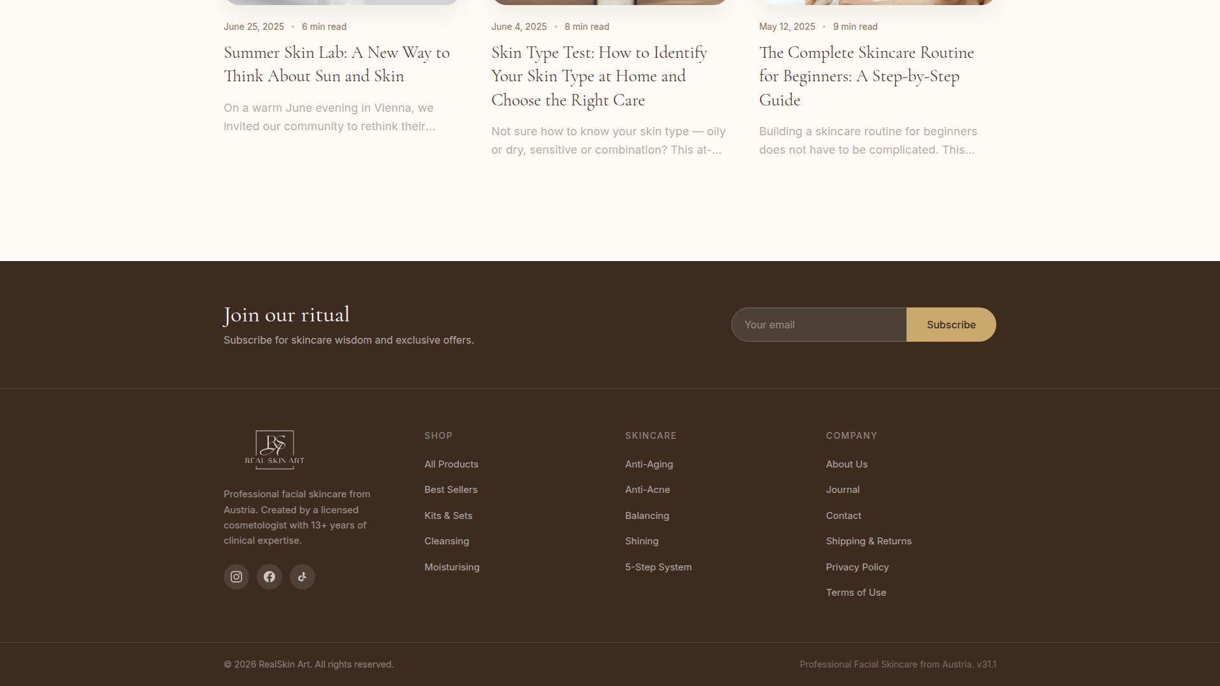This screenshot has height=686, width=1220.
Task: Go to the About Us page
Action: tap(846, 464)
